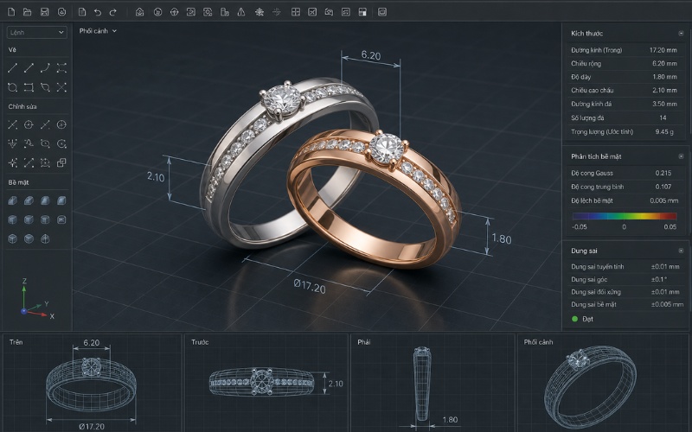Click the Ø17.20 dimension in main viewport
Viewport: 692px width, 432px height.
click(310, 287)
